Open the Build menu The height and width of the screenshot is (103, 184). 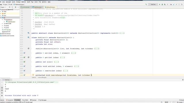(x=29, y=2)
